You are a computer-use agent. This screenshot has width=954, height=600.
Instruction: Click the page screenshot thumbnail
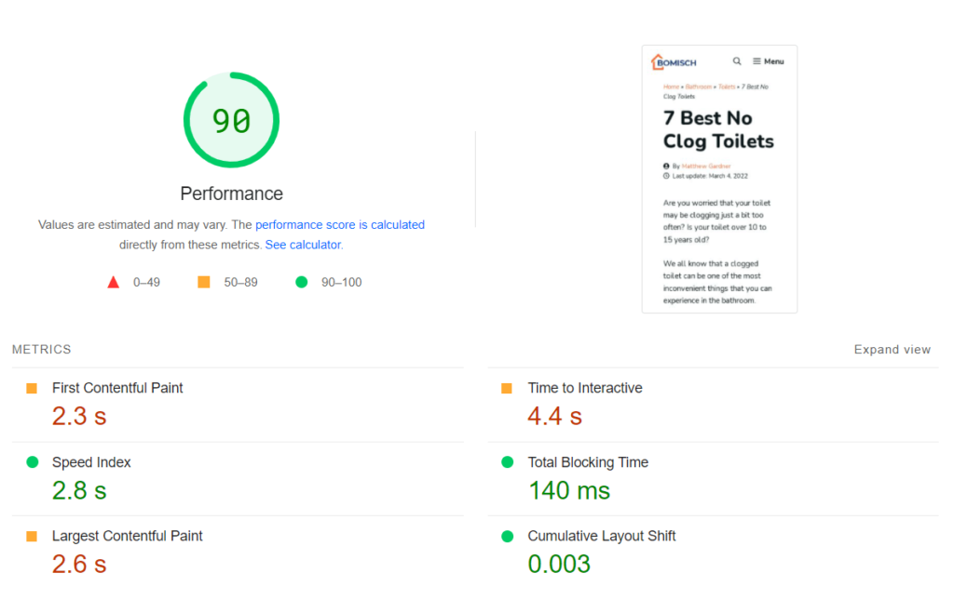point(719,214)
